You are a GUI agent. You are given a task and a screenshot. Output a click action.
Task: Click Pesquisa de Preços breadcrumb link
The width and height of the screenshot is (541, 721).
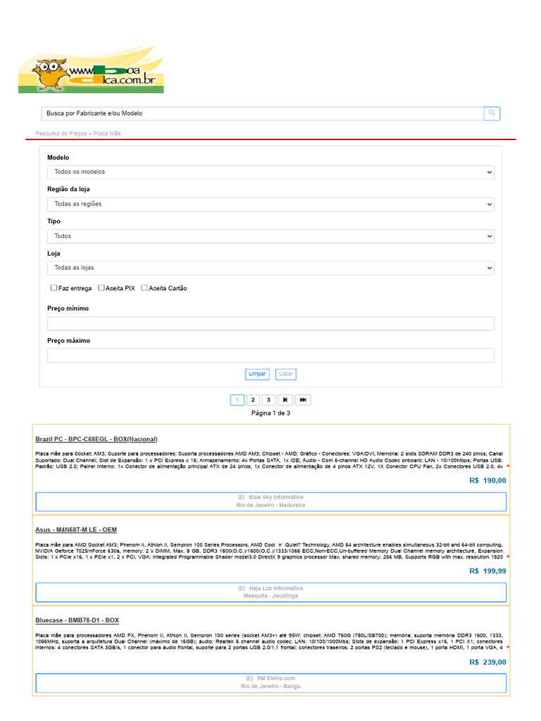pyautogui.click(x=61, y=133)
